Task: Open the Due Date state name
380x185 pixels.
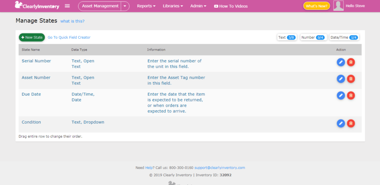Action: click(x=31, y=95)
